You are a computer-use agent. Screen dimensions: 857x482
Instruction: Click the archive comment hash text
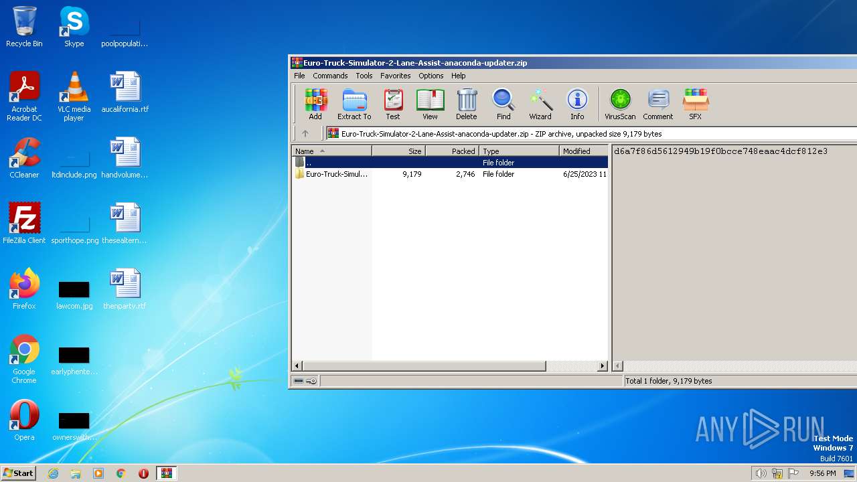(720, 151)
